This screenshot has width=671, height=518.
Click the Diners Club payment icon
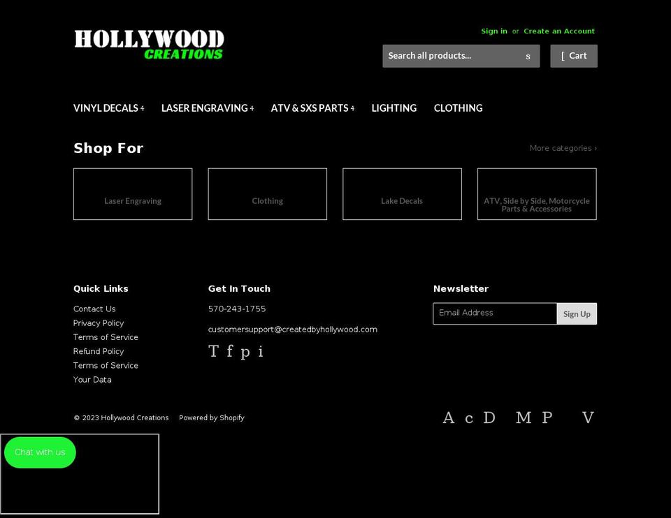pyautogui.click(x=489, y=417)
